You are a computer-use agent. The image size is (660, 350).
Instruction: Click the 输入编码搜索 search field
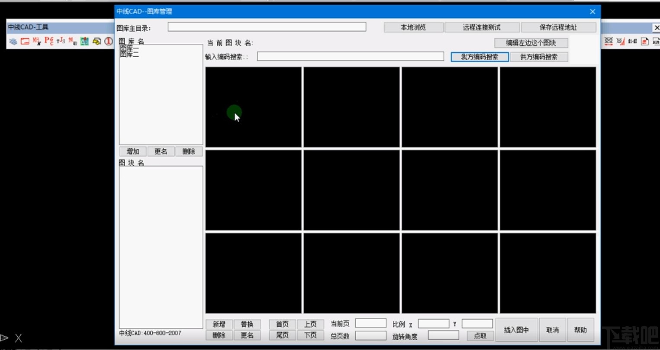point(350,56)
